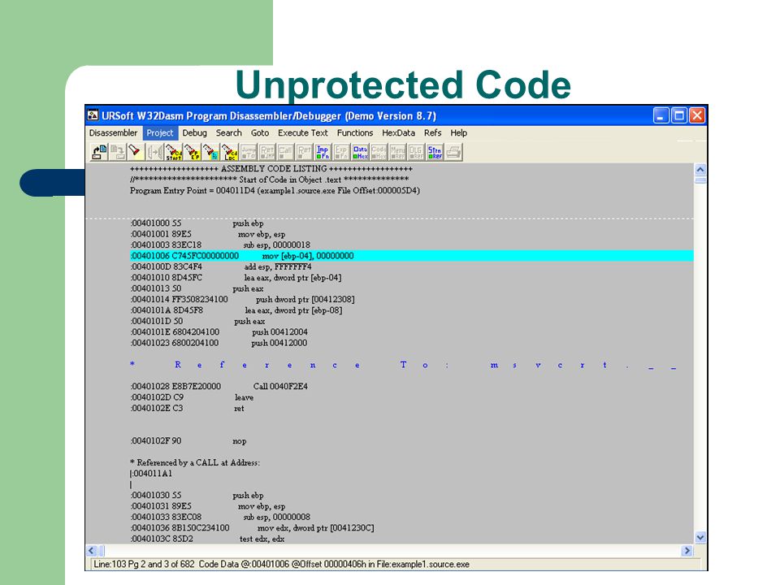Open the Execute Text menu

tap(303, 132)
